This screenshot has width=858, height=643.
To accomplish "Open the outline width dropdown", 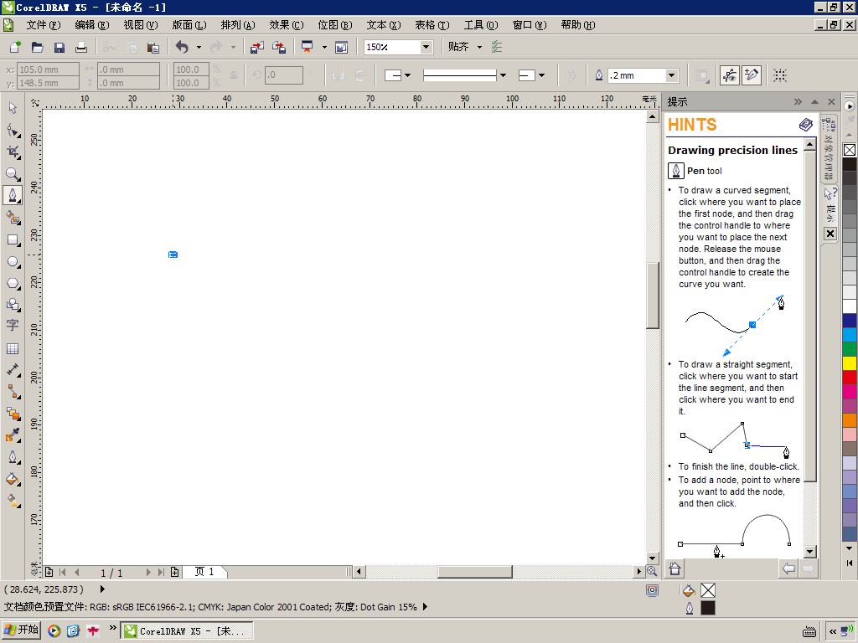I will (x=671, y=75).
